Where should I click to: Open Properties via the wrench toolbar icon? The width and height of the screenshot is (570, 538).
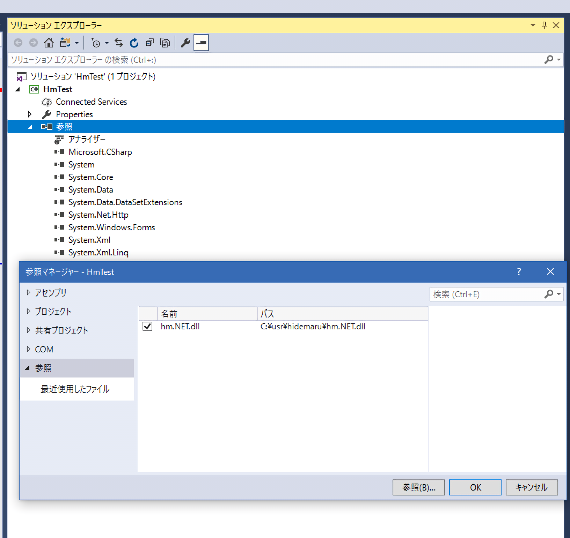coord(185,43)
